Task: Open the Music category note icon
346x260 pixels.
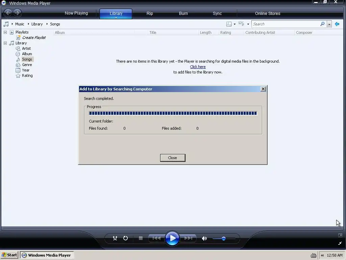Action: (6, 24)
